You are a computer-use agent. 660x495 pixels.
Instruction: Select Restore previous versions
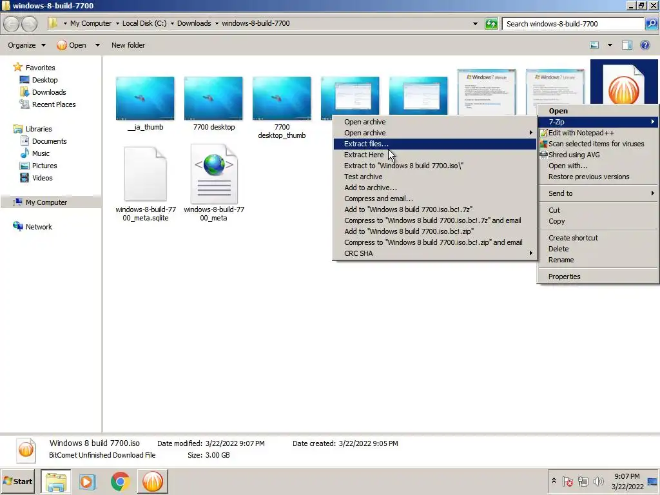(x=598, y=177)
